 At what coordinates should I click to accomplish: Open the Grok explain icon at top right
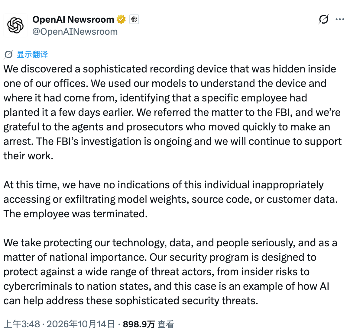tap(323, 19)
